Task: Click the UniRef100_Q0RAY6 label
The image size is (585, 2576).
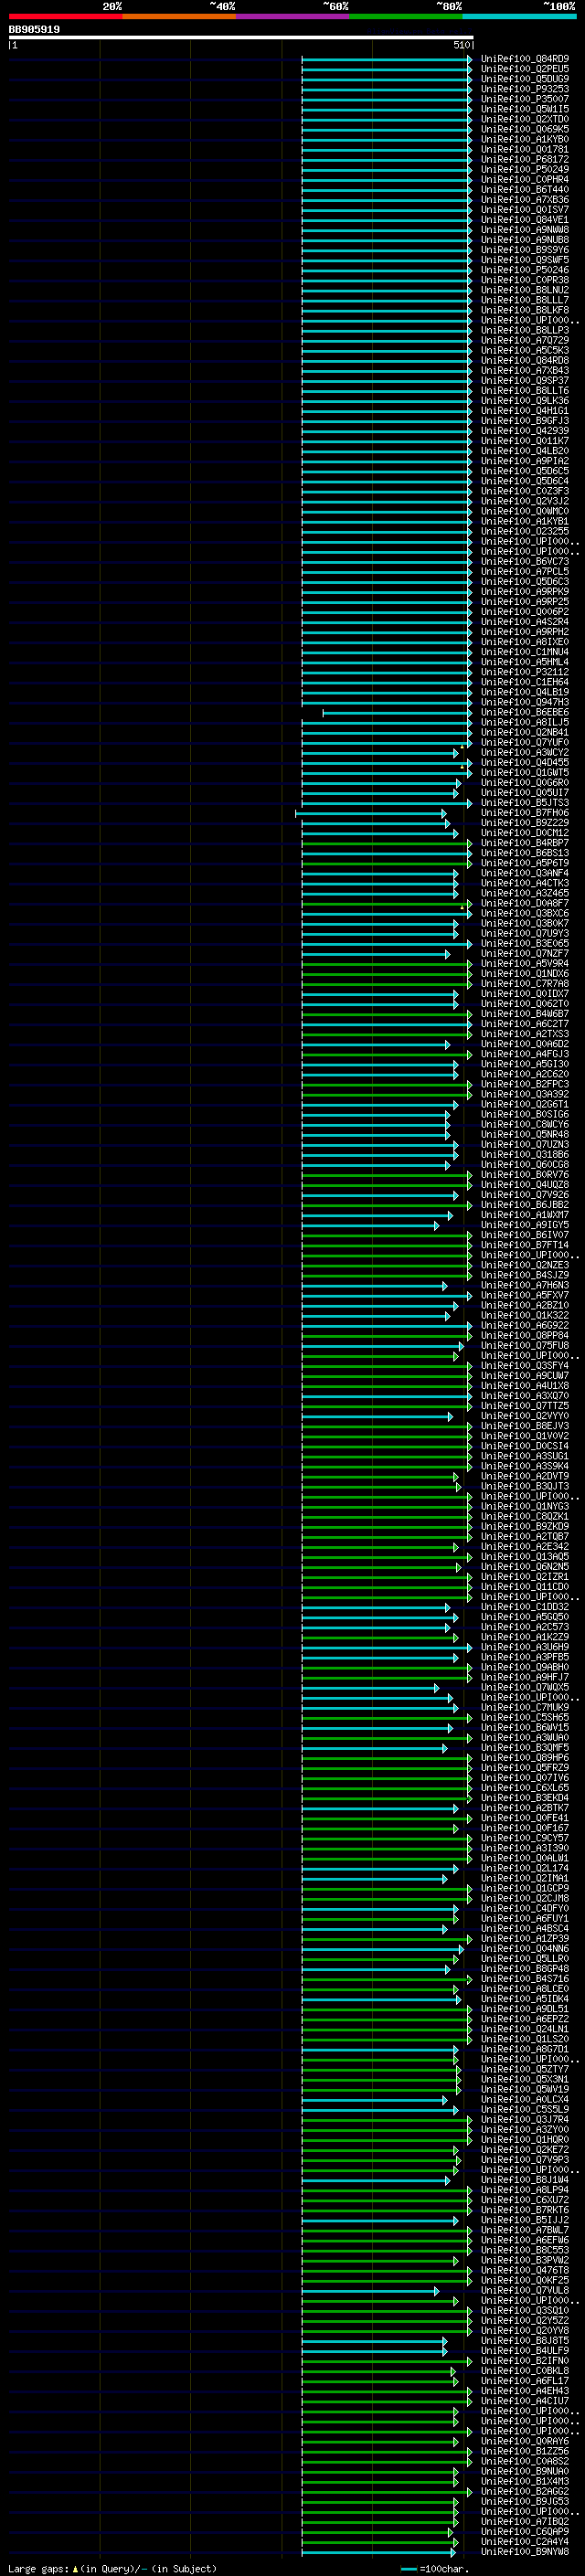Action: click(524, 2441)
